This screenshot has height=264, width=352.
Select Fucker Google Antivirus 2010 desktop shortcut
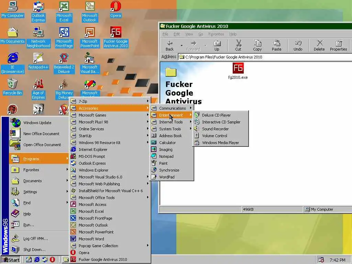coord(115,37)
